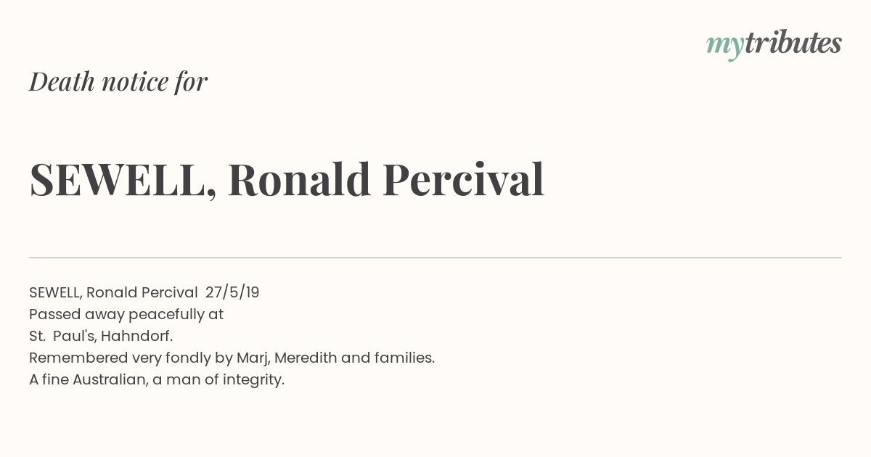Select the word "Ronald" in the large heading

click(x=299, y=179)
